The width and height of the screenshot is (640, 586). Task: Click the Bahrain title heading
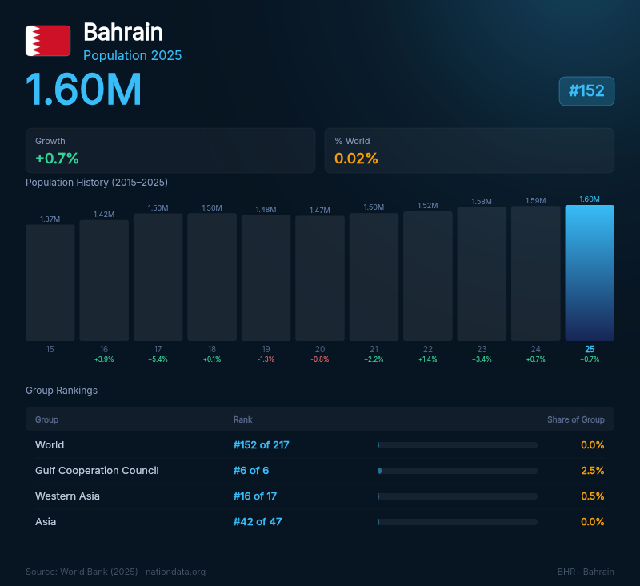tap(123, 32)
